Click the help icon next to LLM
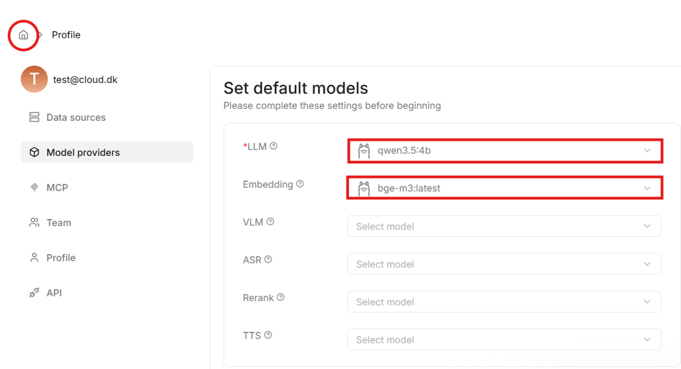681x369 pixels. click(273, 146)
